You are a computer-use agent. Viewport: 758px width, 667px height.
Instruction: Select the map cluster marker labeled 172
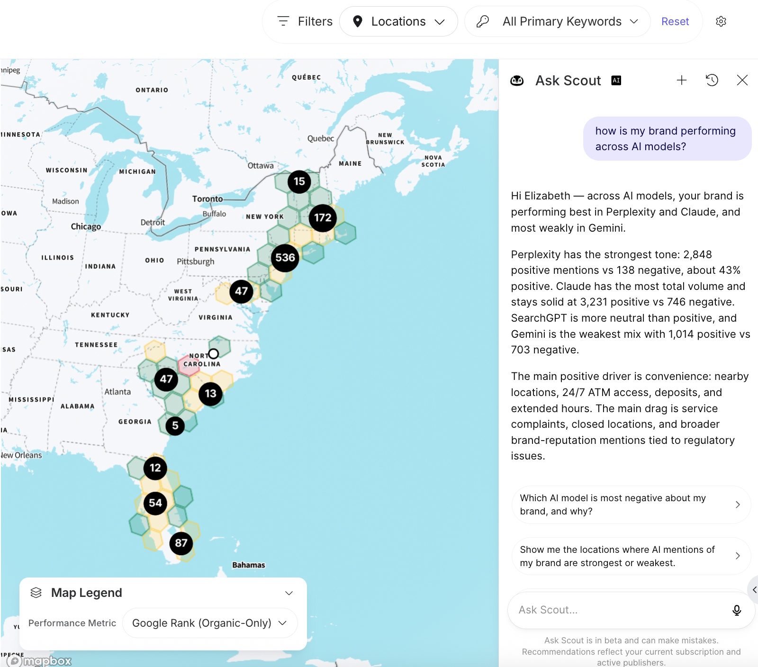click(323, 218)
